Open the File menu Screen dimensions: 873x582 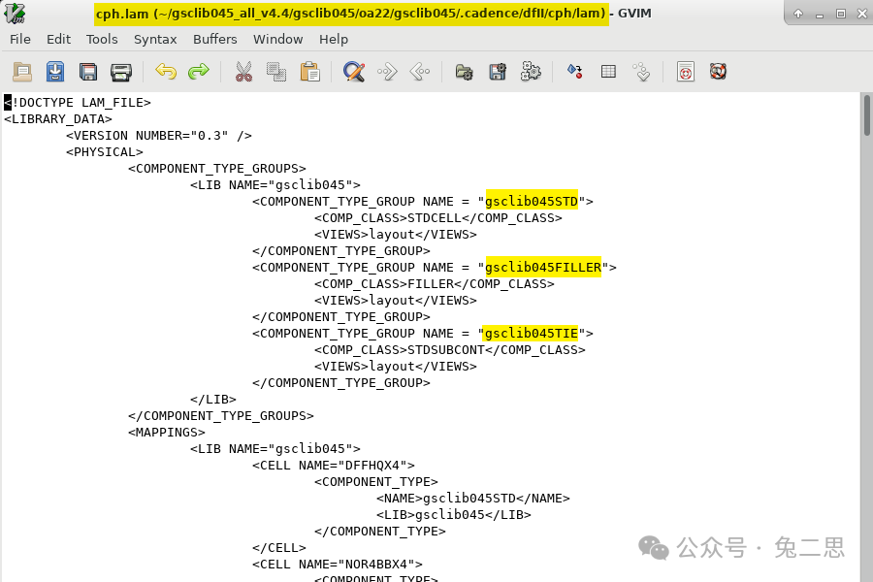[x=20, y=39]
